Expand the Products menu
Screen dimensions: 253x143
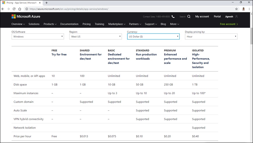click(50, 24)
